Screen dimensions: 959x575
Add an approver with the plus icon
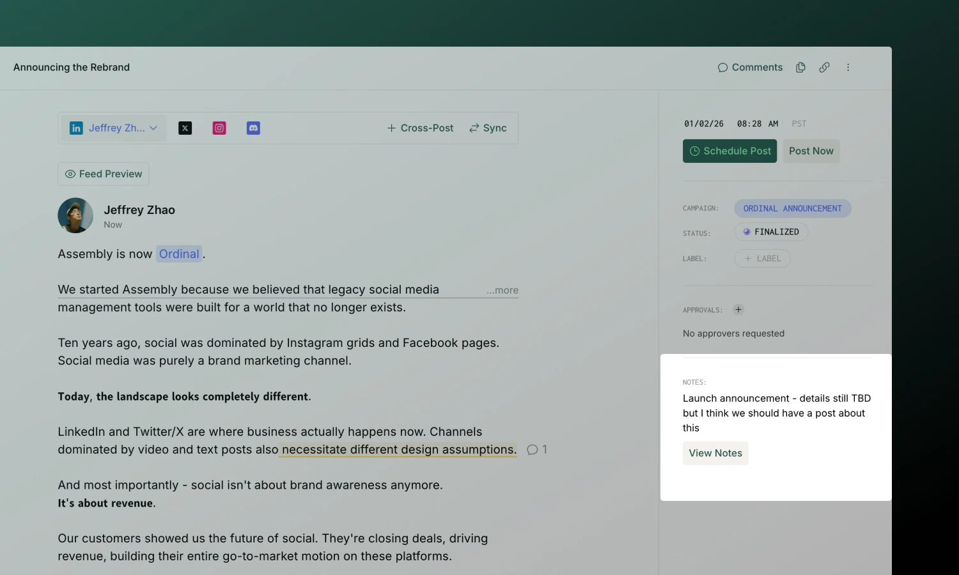738,310
